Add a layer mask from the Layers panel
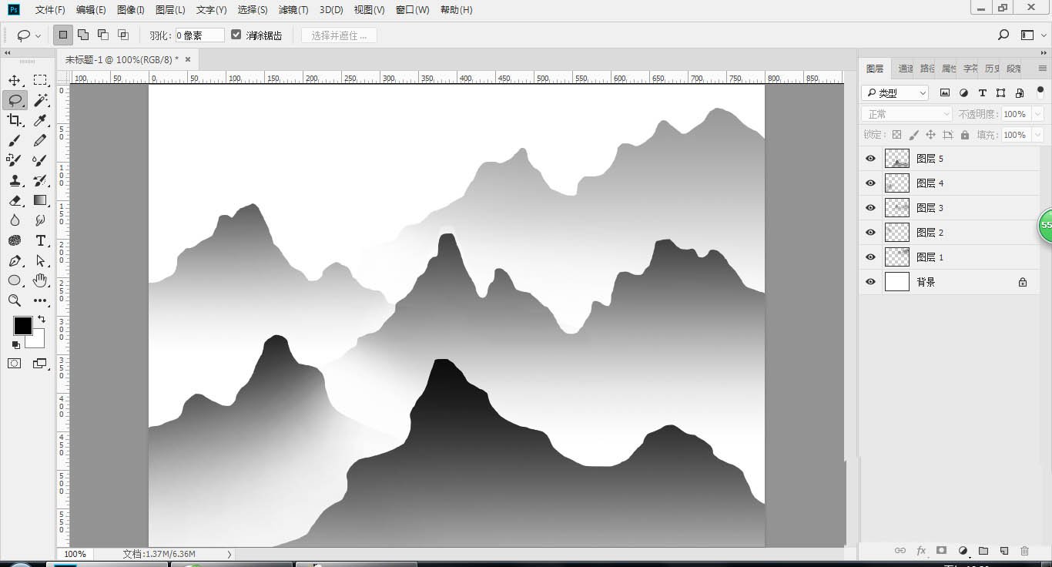The height and width of the screenshot is (567, 1052). point(941,550)
